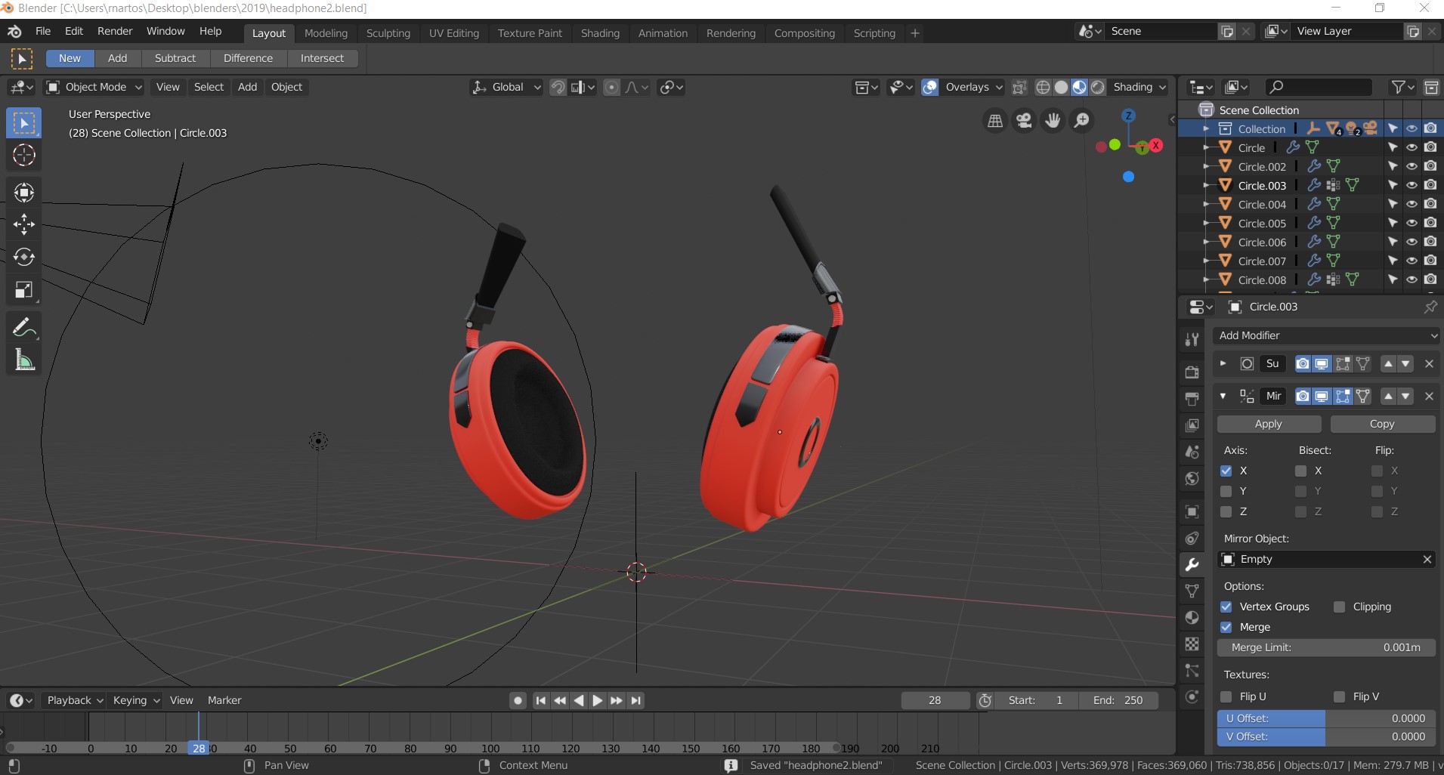Open the UV Editing workspace tab
Image resolution: width=1444 pixels, height=775 pixels.
[x=454, y=33]
